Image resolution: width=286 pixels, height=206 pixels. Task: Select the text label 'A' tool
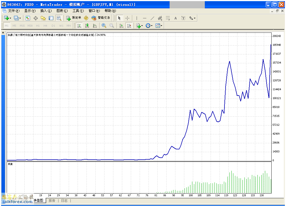coord(175,18)
